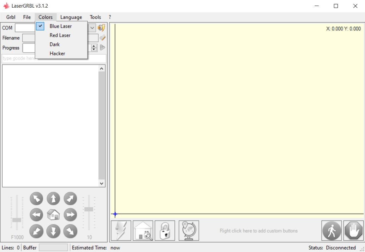The width and height of the screenshot is (365, 252).
Task: Open boundaries tool with globe icon
Action: (189, 230)
